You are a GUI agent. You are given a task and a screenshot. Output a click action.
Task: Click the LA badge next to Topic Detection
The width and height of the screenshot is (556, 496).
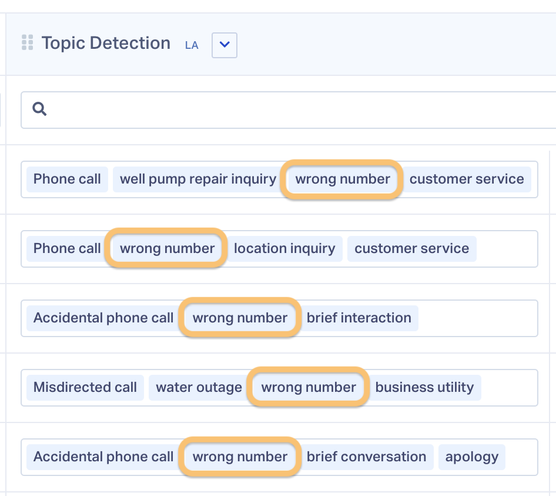pos(192,45)
